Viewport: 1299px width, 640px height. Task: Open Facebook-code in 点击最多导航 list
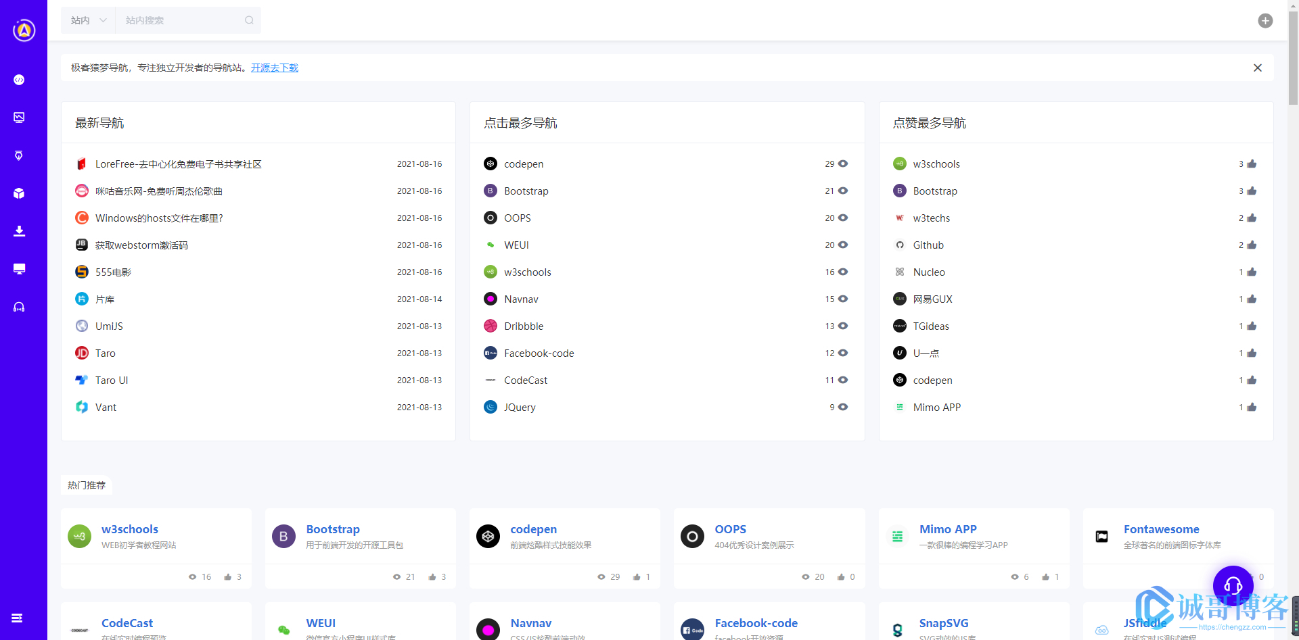coord(539,353)
